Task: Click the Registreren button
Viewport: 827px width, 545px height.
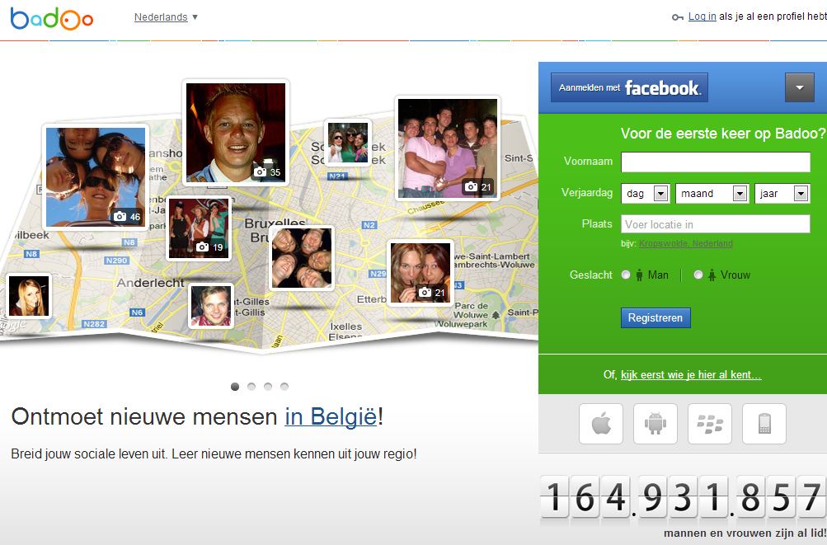Action: point(655,317)
